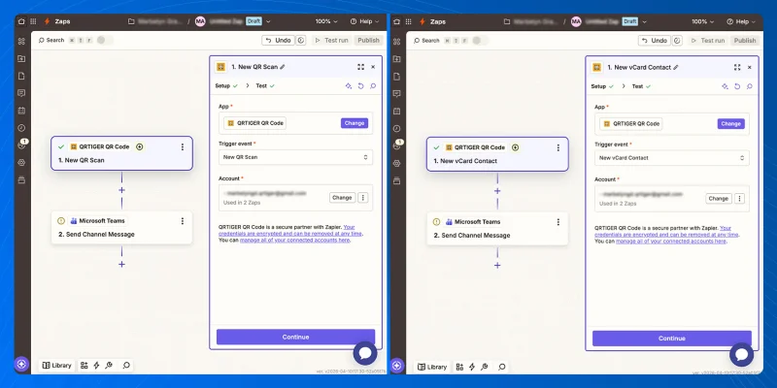Click the MA avatar in right editor top bar
This screenshot has height=388, width=777.
click(576, 21)
